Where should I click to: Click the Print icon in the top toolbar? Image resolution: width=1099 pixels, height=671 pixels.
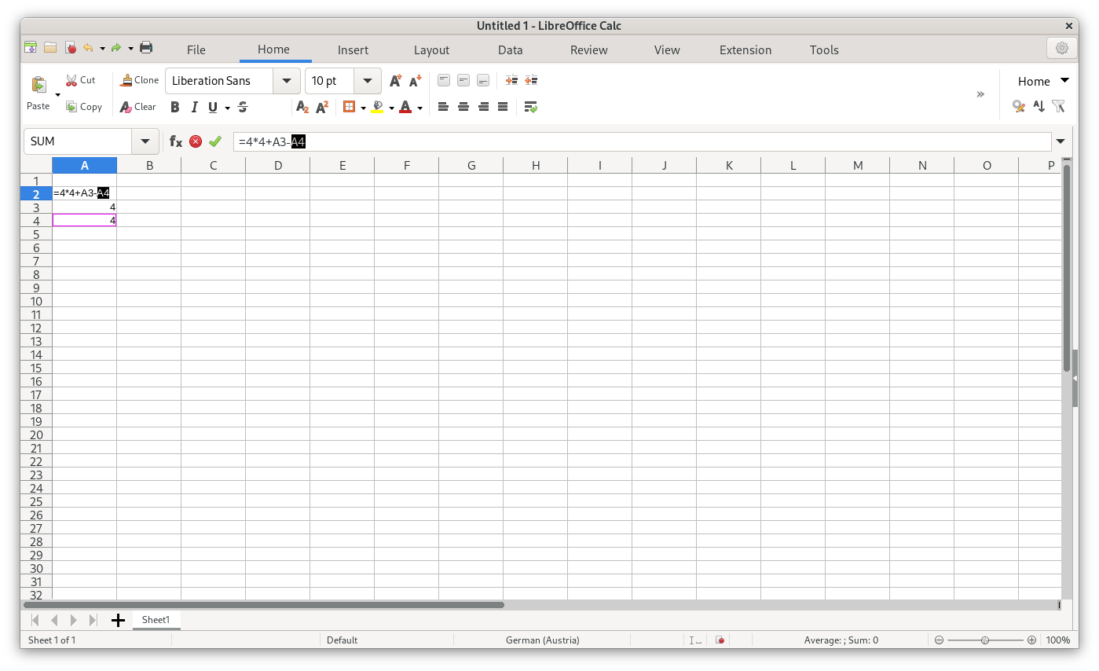pos(146,48)
